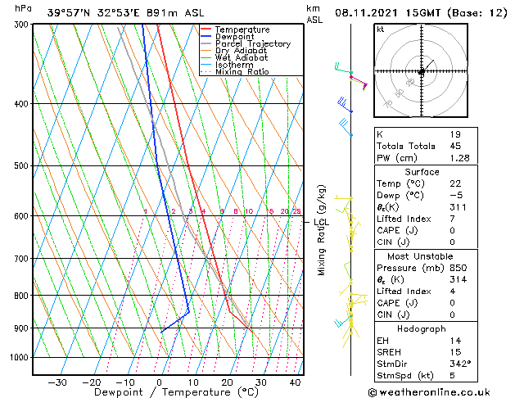Screen dimensions: 515x398
Task: Click the magenta wind barb near top
Action: point(359,83)
